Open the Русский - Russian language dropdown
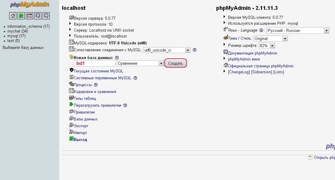 pos(297,31)
